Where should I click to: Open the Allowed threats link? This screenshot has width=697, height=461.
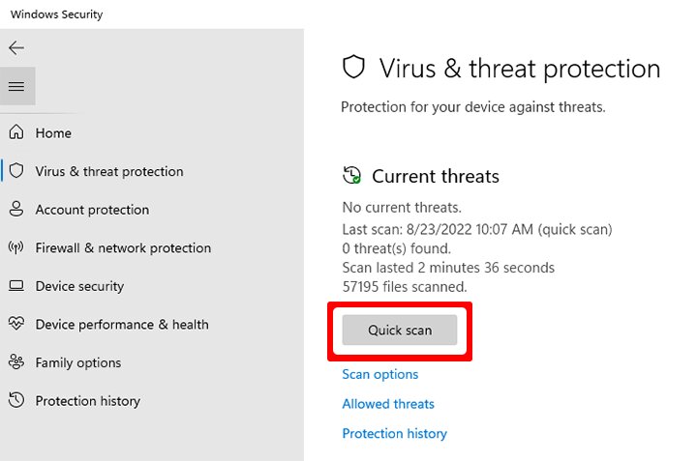[388, 404]
